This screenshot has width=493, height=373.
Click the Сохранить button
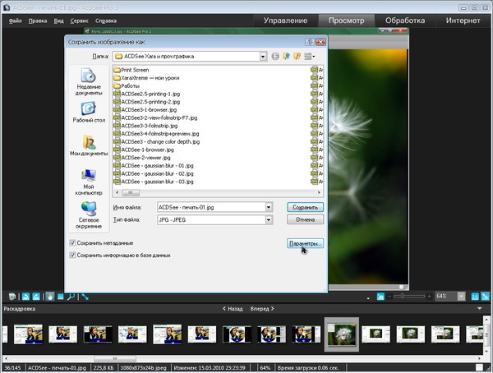(x=305, y=207)
